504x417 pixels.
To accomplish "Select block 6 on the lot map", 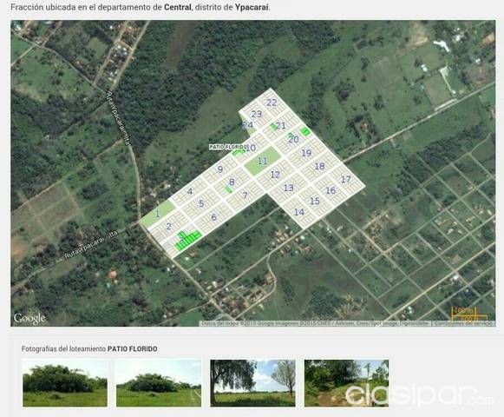I will [x=213, y=217].
